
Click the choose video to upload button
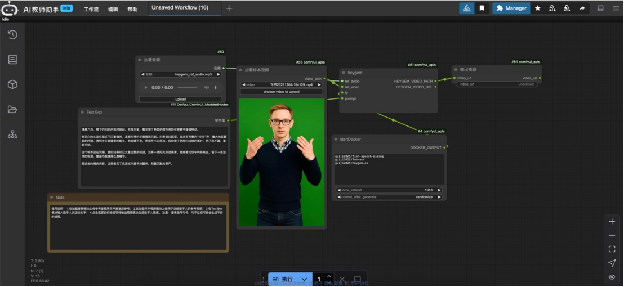coord(282,92)
